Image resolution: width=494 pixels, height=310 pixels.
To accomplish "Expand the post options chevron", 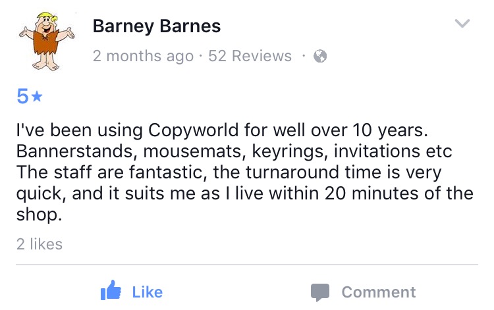I will 463,24.
